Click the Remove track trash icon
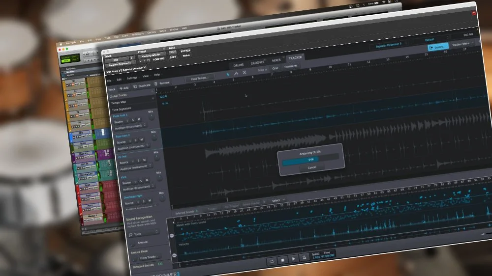Viewport: 492px width, 276px height. tap(156, 84)
